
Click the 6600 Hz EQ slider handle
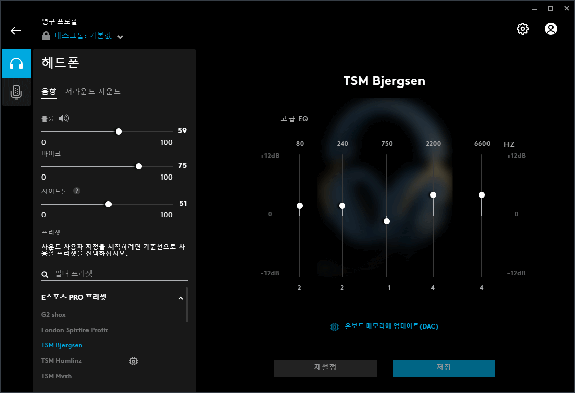482,195
